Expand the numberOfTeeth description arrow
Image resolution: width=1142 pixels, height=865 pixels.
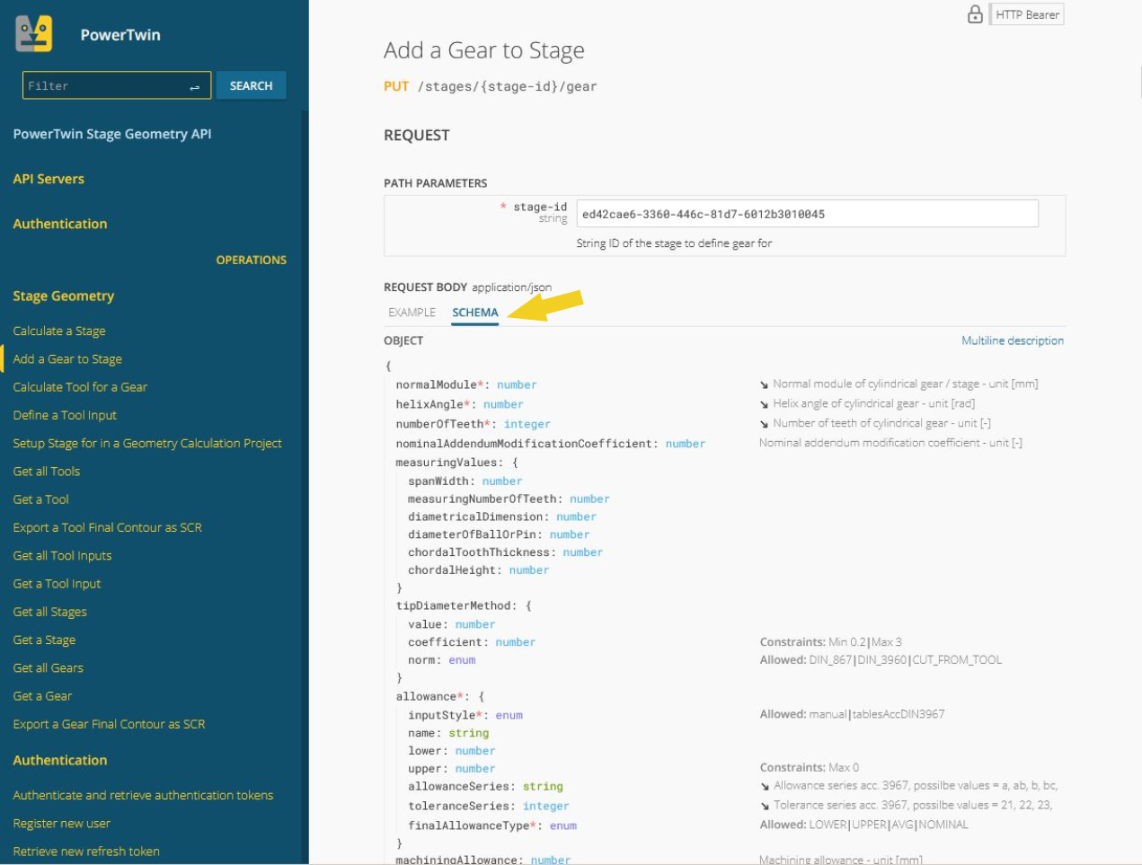coord(764,424)
